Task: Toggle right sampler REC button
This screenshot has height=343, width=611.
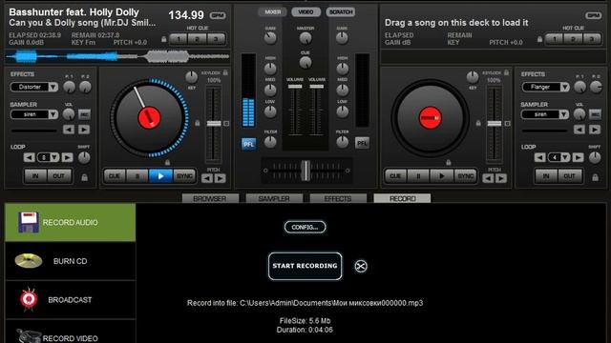Action: click(595, 114)
